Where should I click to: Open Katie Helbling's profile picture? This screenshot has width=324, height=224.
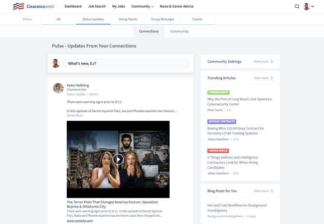point(58,88)
